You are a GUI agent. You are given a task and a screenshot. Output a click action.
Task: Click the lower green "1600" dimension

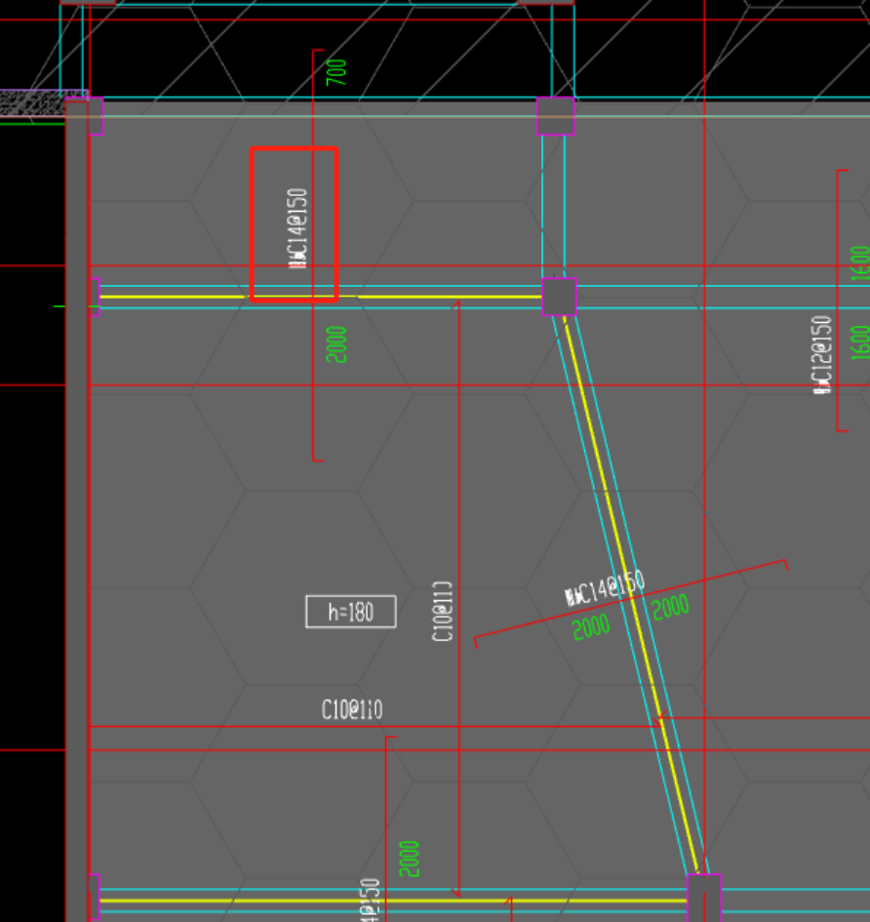[859, 342]
